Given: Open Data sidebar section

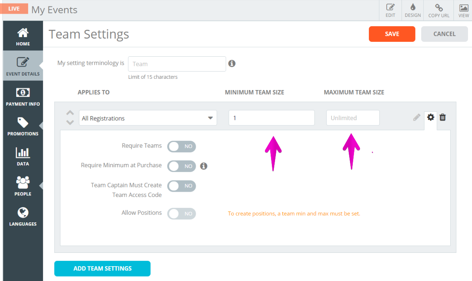Looking at the screenshot, I should [23, 156].
